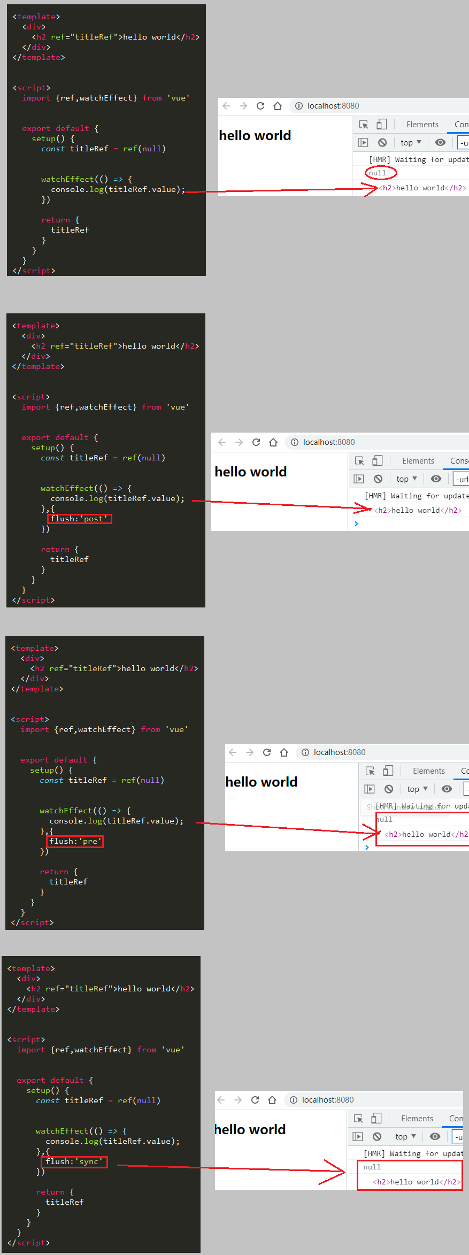469x1255 pixels.
Task: Click logged h2 element in topmost console
Action: pos(422,188)
